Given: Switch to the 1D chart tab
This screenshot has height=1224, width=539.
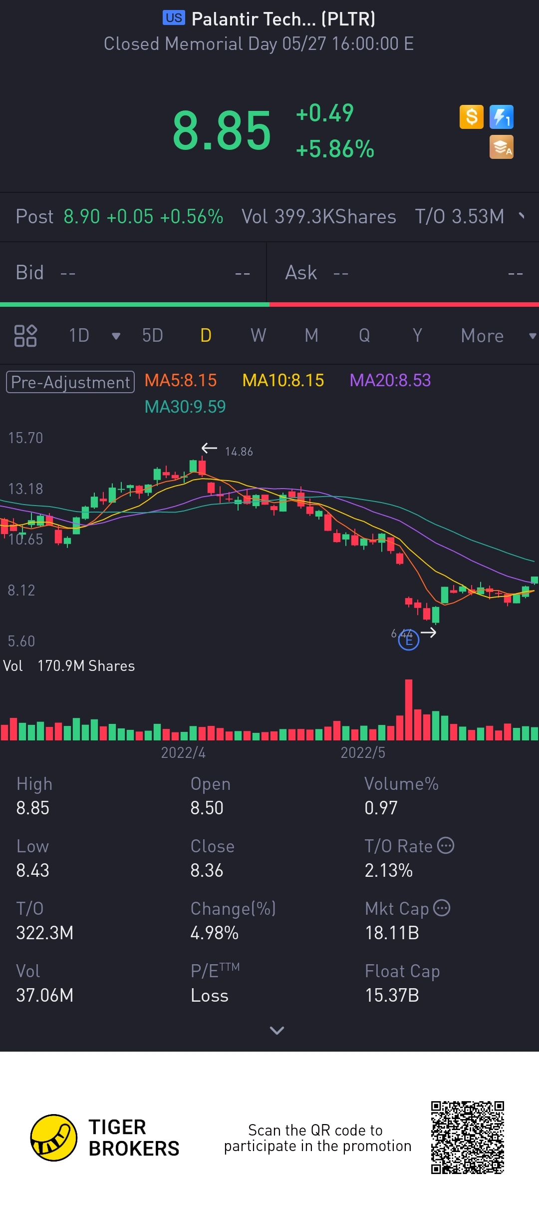Looking at the screenshot, I should tap(79, 336).
